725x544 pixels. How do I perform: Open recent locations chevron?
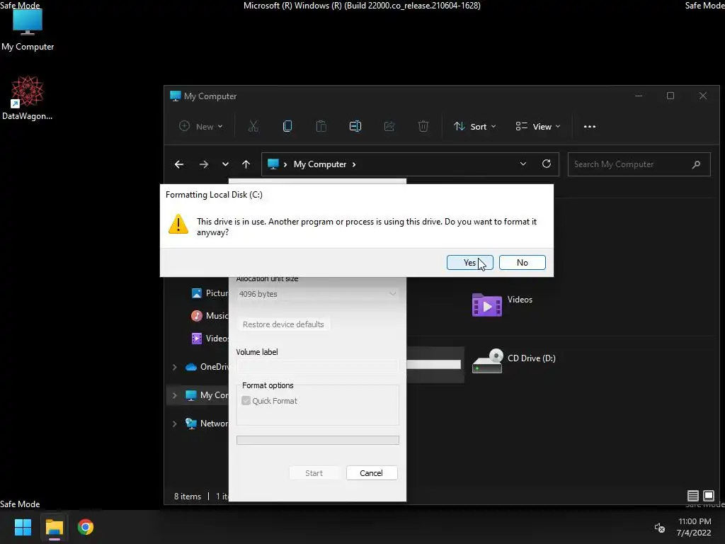pos(225,164)
